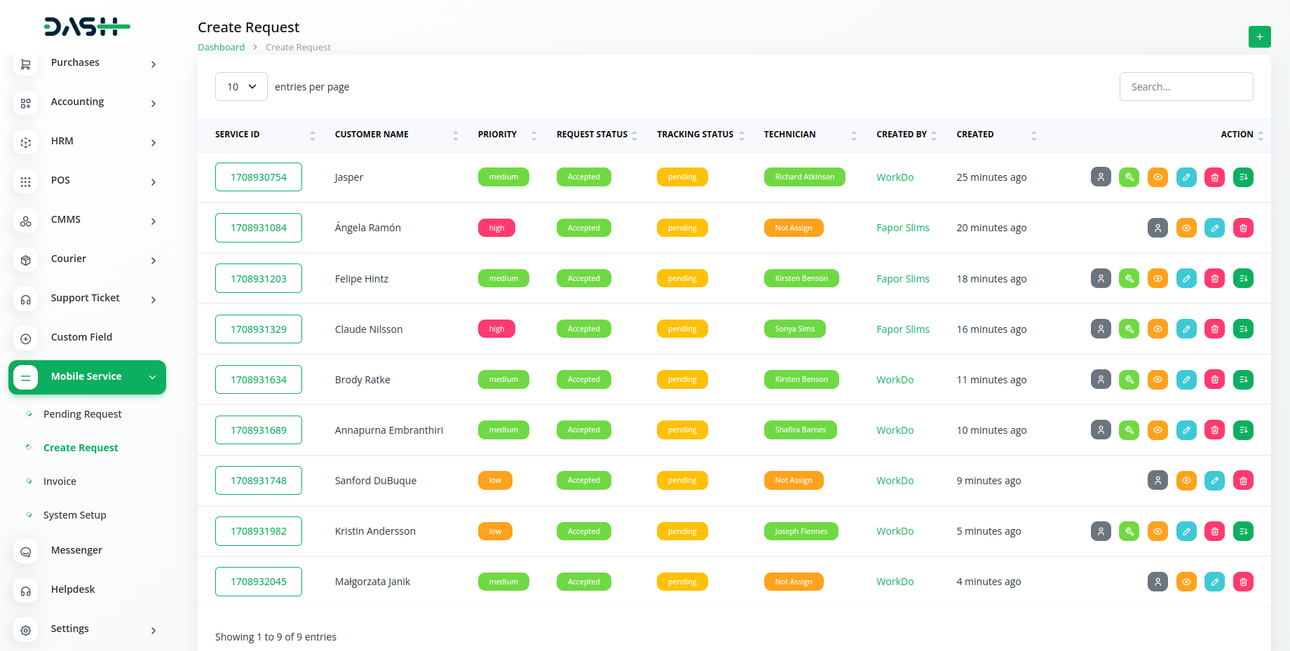Open service ID 1708931084
Screen dimensions: 1290x651
click(x=258, y=228)
